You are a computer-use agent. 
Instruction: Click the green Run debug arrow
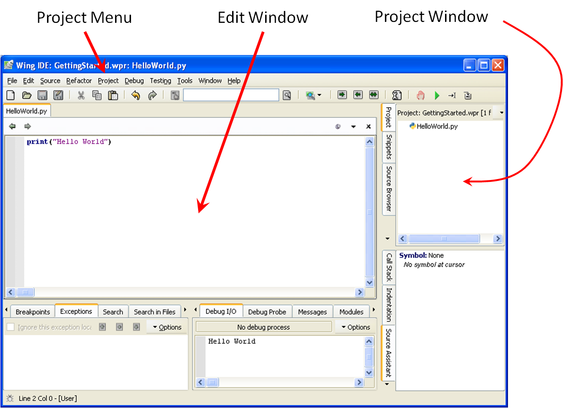tap(437, 95)
